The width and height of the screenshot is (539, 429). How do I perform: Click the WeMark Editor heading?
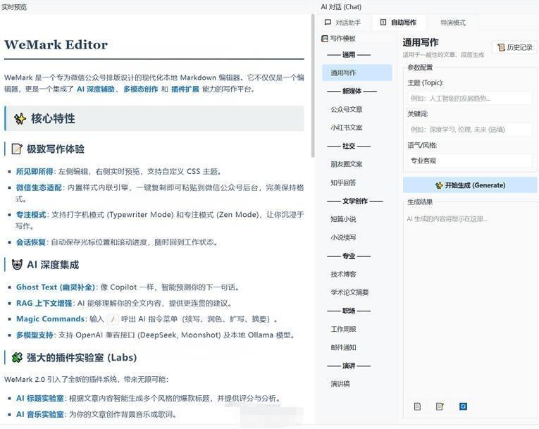[x=56, y=44]
